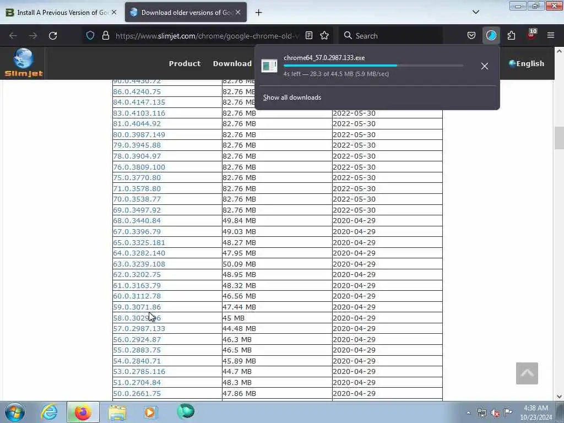564x423 pixels.
Task: Open Firefox from the taskbar
Action: coord(83,412)
